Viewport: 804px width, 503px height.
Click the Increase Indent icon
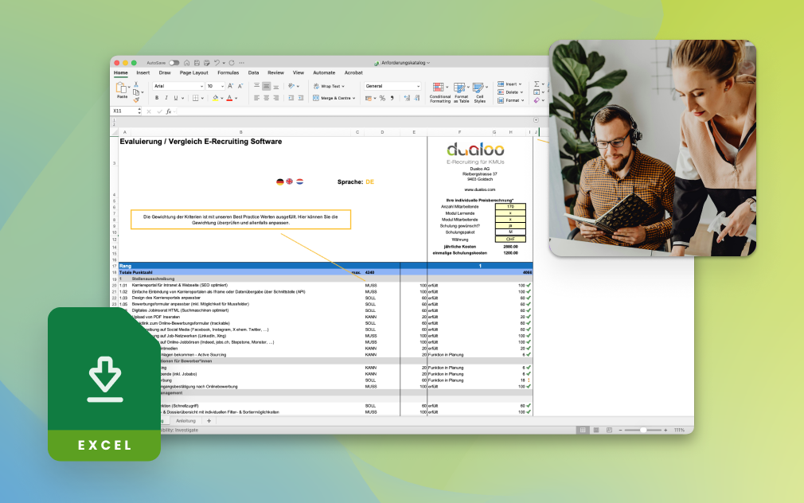coord(300,98)
